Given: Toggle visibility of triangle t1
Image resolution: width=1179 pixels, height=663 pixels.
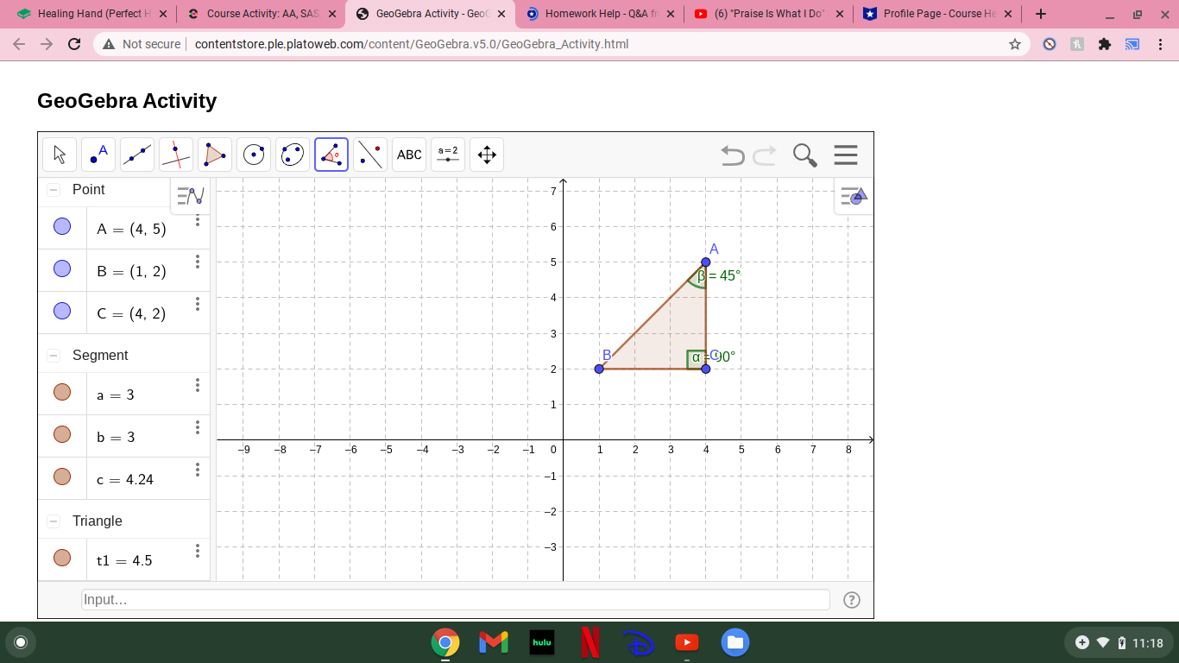Looking at the screenshot, I should pyautogui.click(x=62, y=558).
